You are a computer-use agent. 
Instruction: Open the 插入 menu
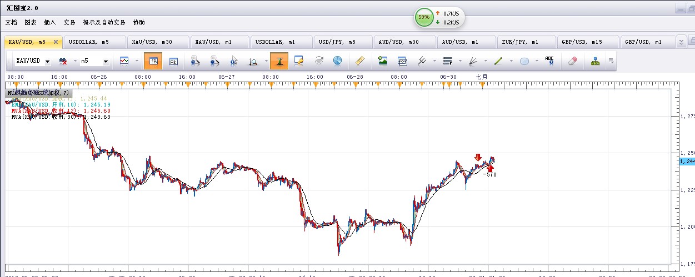[50, 22]
